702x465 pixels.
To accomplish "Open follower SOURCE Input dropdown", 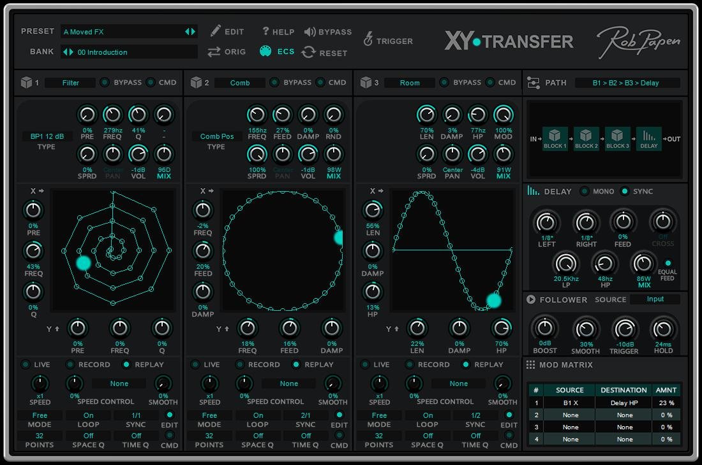I will point(655,299).
